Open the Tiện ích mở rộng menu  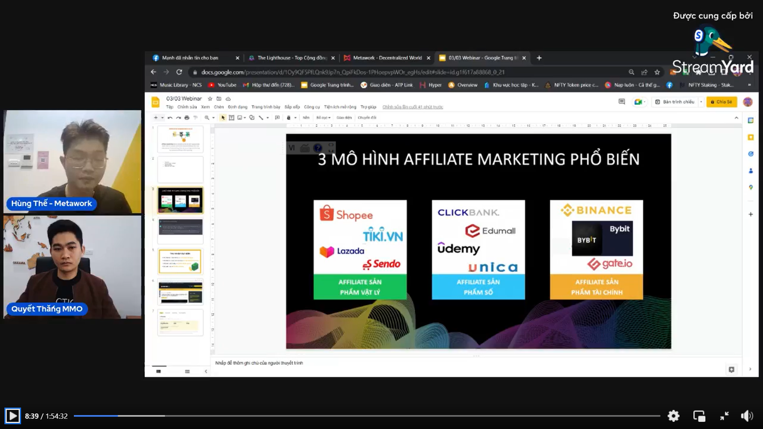coord(340,107)
